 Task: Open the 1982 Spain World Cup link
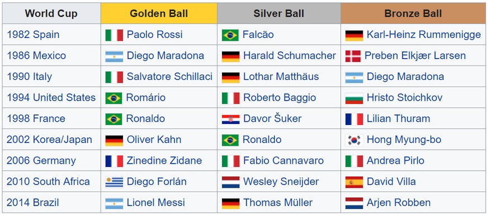33,35
